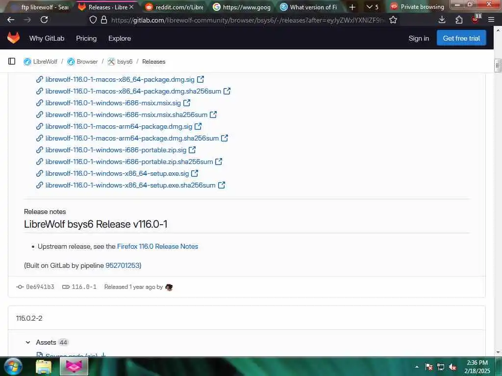Image resolution: width=502 pixels, height=376 pixels.
Task: Open the Pricing nav item
Action: [86, 38]
